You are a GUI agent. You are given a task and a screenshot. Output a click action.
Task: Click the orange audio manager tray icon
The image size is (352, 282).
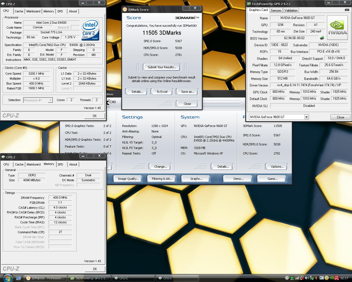(x=317, y=278)
